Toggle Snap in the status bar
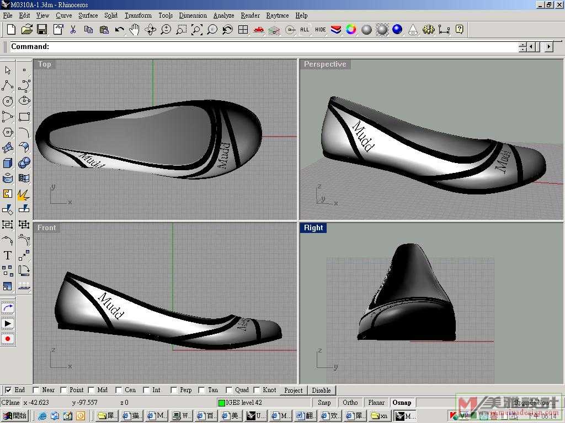This screenshot has height=423, width=565. click(324, 403)
